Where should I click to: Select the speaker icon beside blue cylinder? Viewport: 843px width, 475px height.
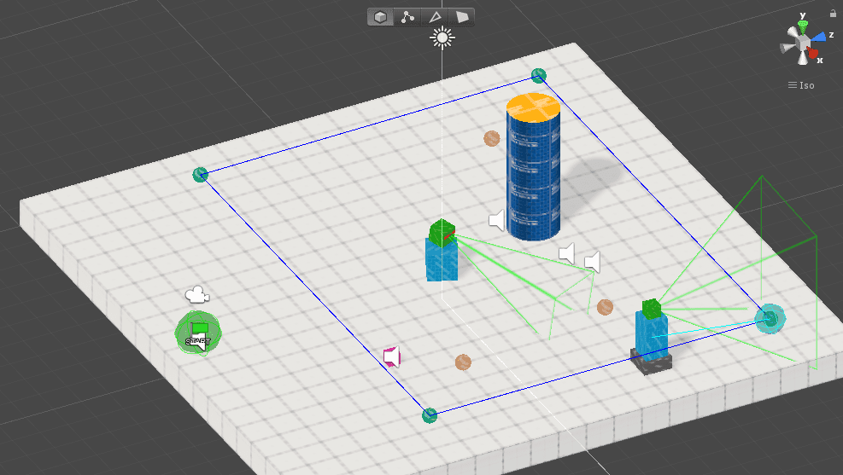click(x=497, y=221)
